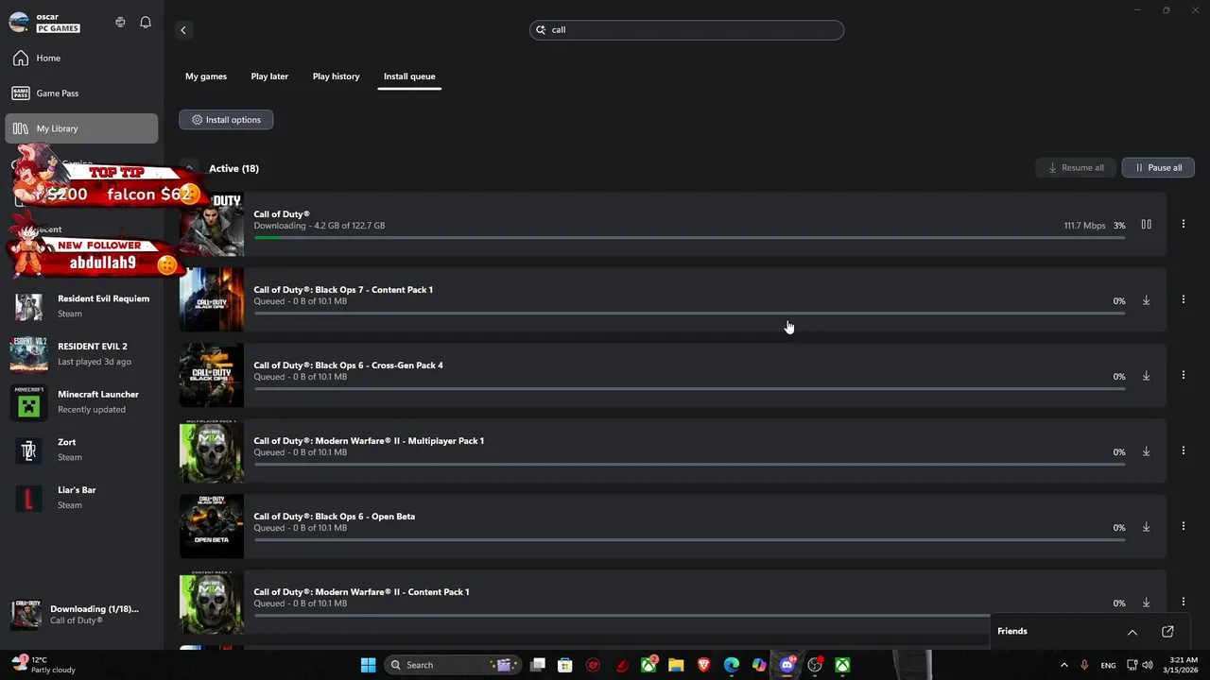Open Discord from the taskbar
This screenshot has height=680, width=1210.
coord(786,665)
